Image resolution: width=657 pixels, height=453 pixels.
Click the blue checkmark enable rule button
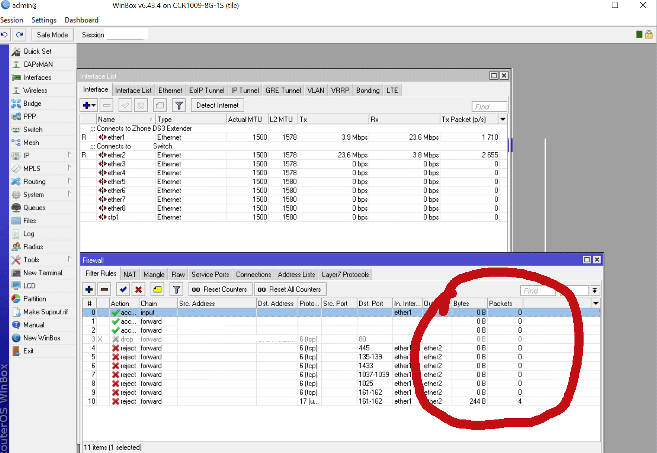123,290
